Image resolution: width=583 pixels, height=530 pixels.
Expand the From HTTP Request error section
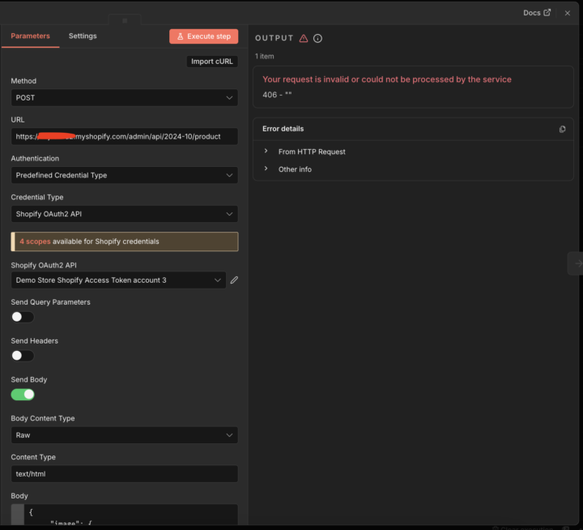pos(312,152)
